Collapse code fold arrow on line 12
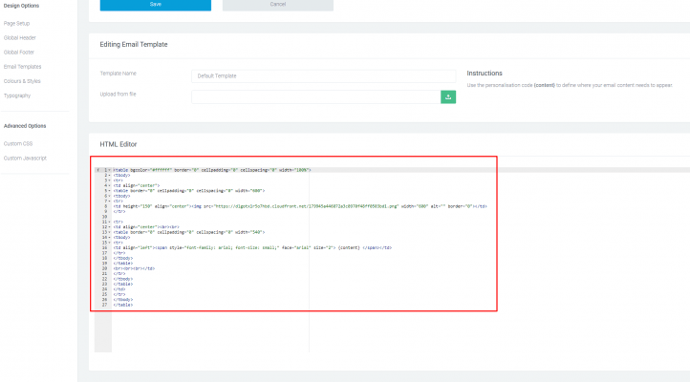The image size is (690, 382). pos(110,227)
